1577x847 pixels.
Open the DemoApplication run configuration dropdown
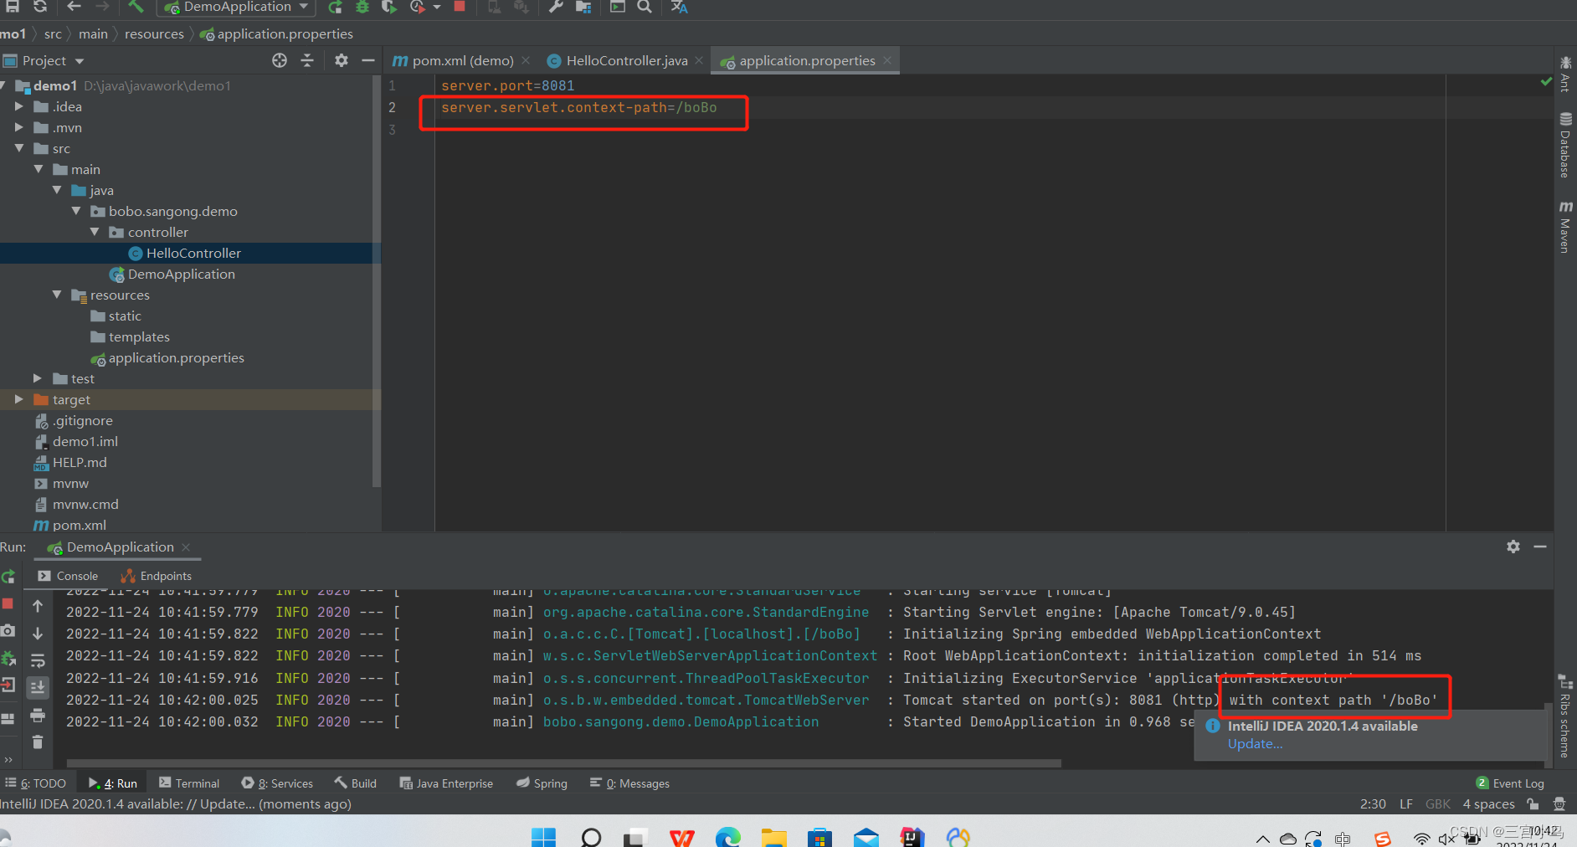236,7
